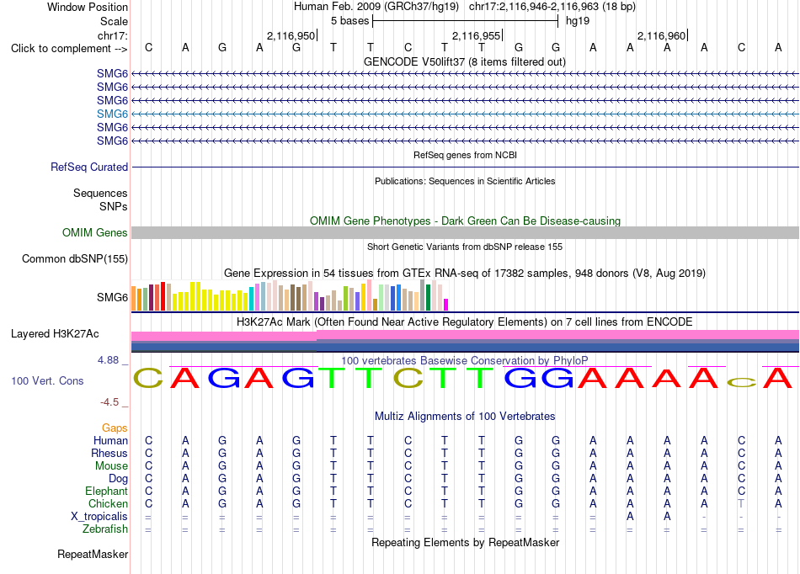Click the Chicken species row label
Screen dimensions: 800x574
pyautogui.click(x=108, y=503)
